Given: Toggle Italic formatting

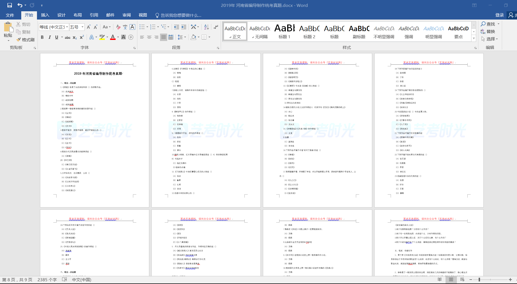Looking at the screenshot, I should [x=49, y=37].
